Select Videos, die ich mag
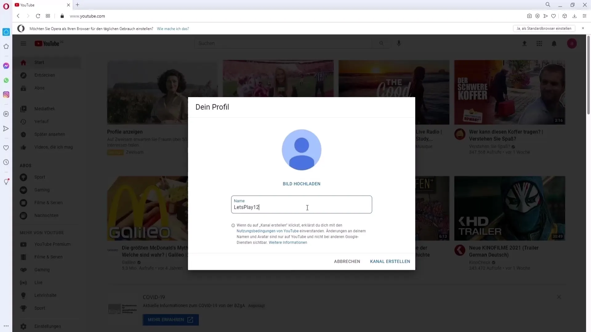Screen dimensions: 591x332 [47, 147]
